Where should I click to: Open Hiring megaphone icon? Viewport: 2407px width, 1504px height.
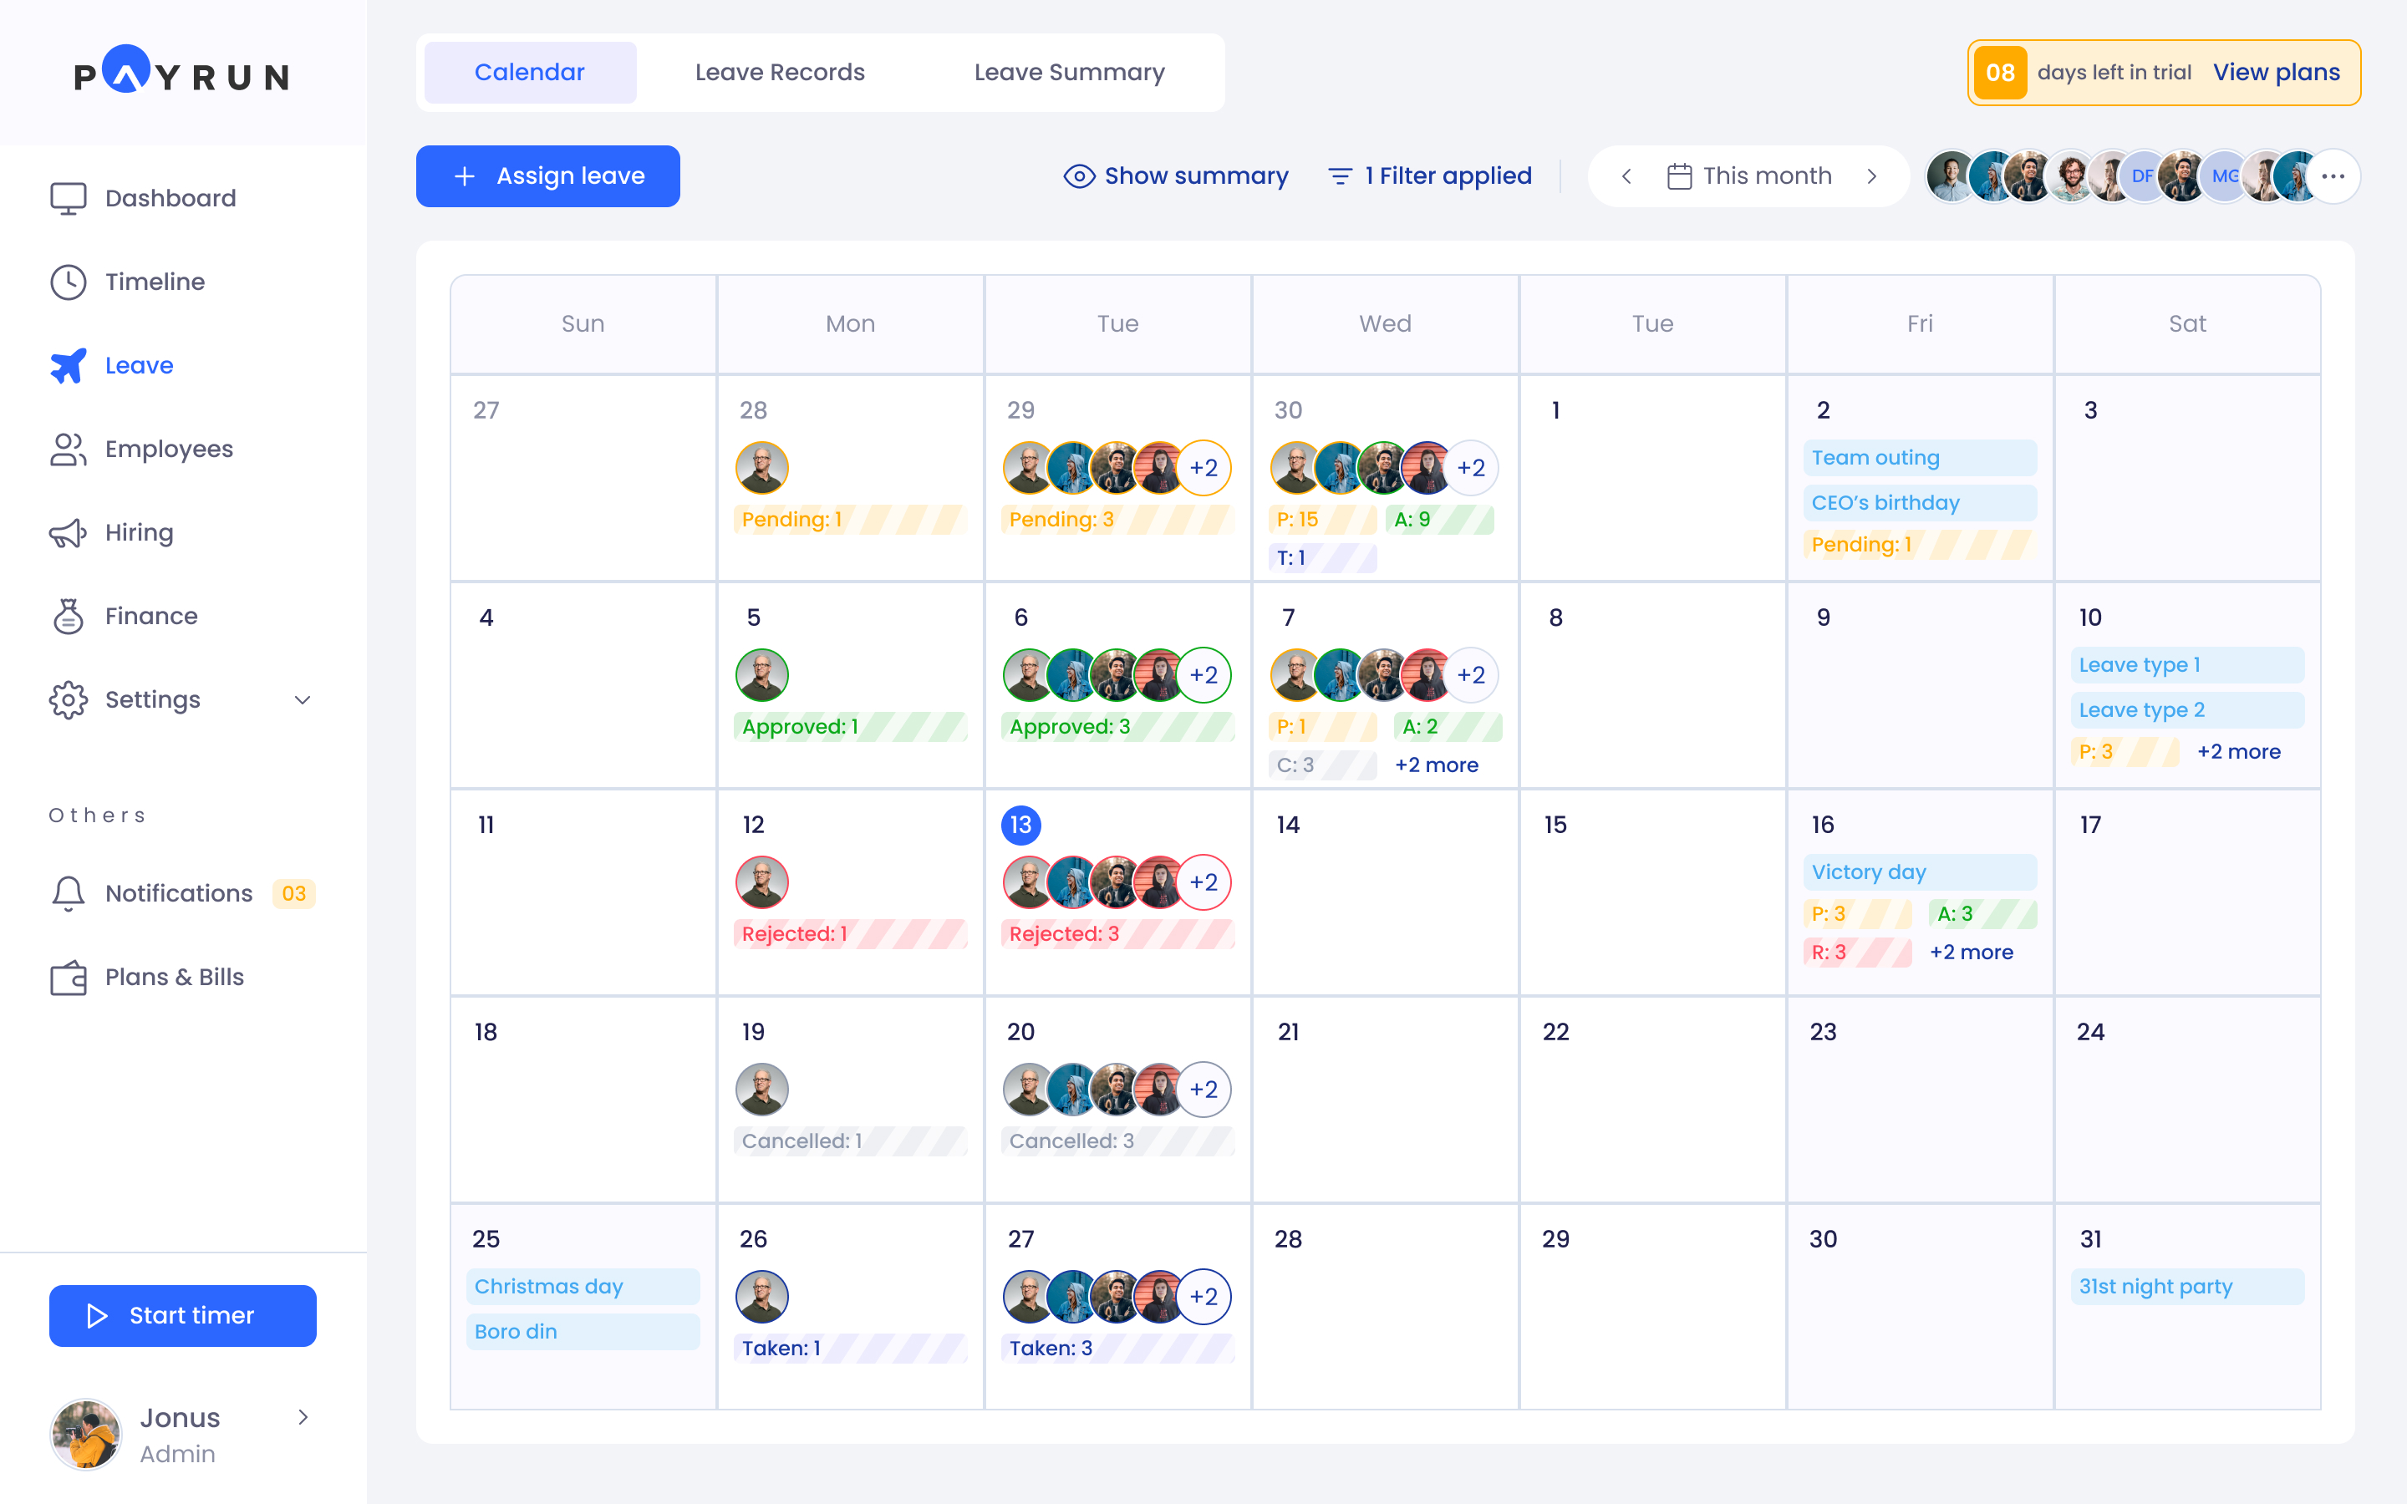point(68,533)
